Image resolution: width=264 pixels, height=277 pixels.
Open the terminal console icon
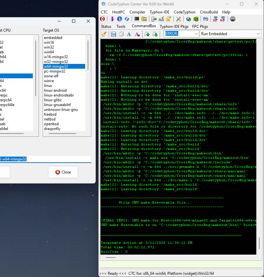(x=137, y=19)
